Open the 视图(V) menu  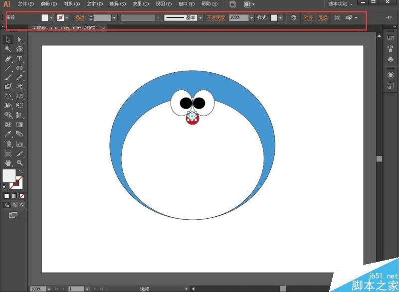(x=164, y=4)
